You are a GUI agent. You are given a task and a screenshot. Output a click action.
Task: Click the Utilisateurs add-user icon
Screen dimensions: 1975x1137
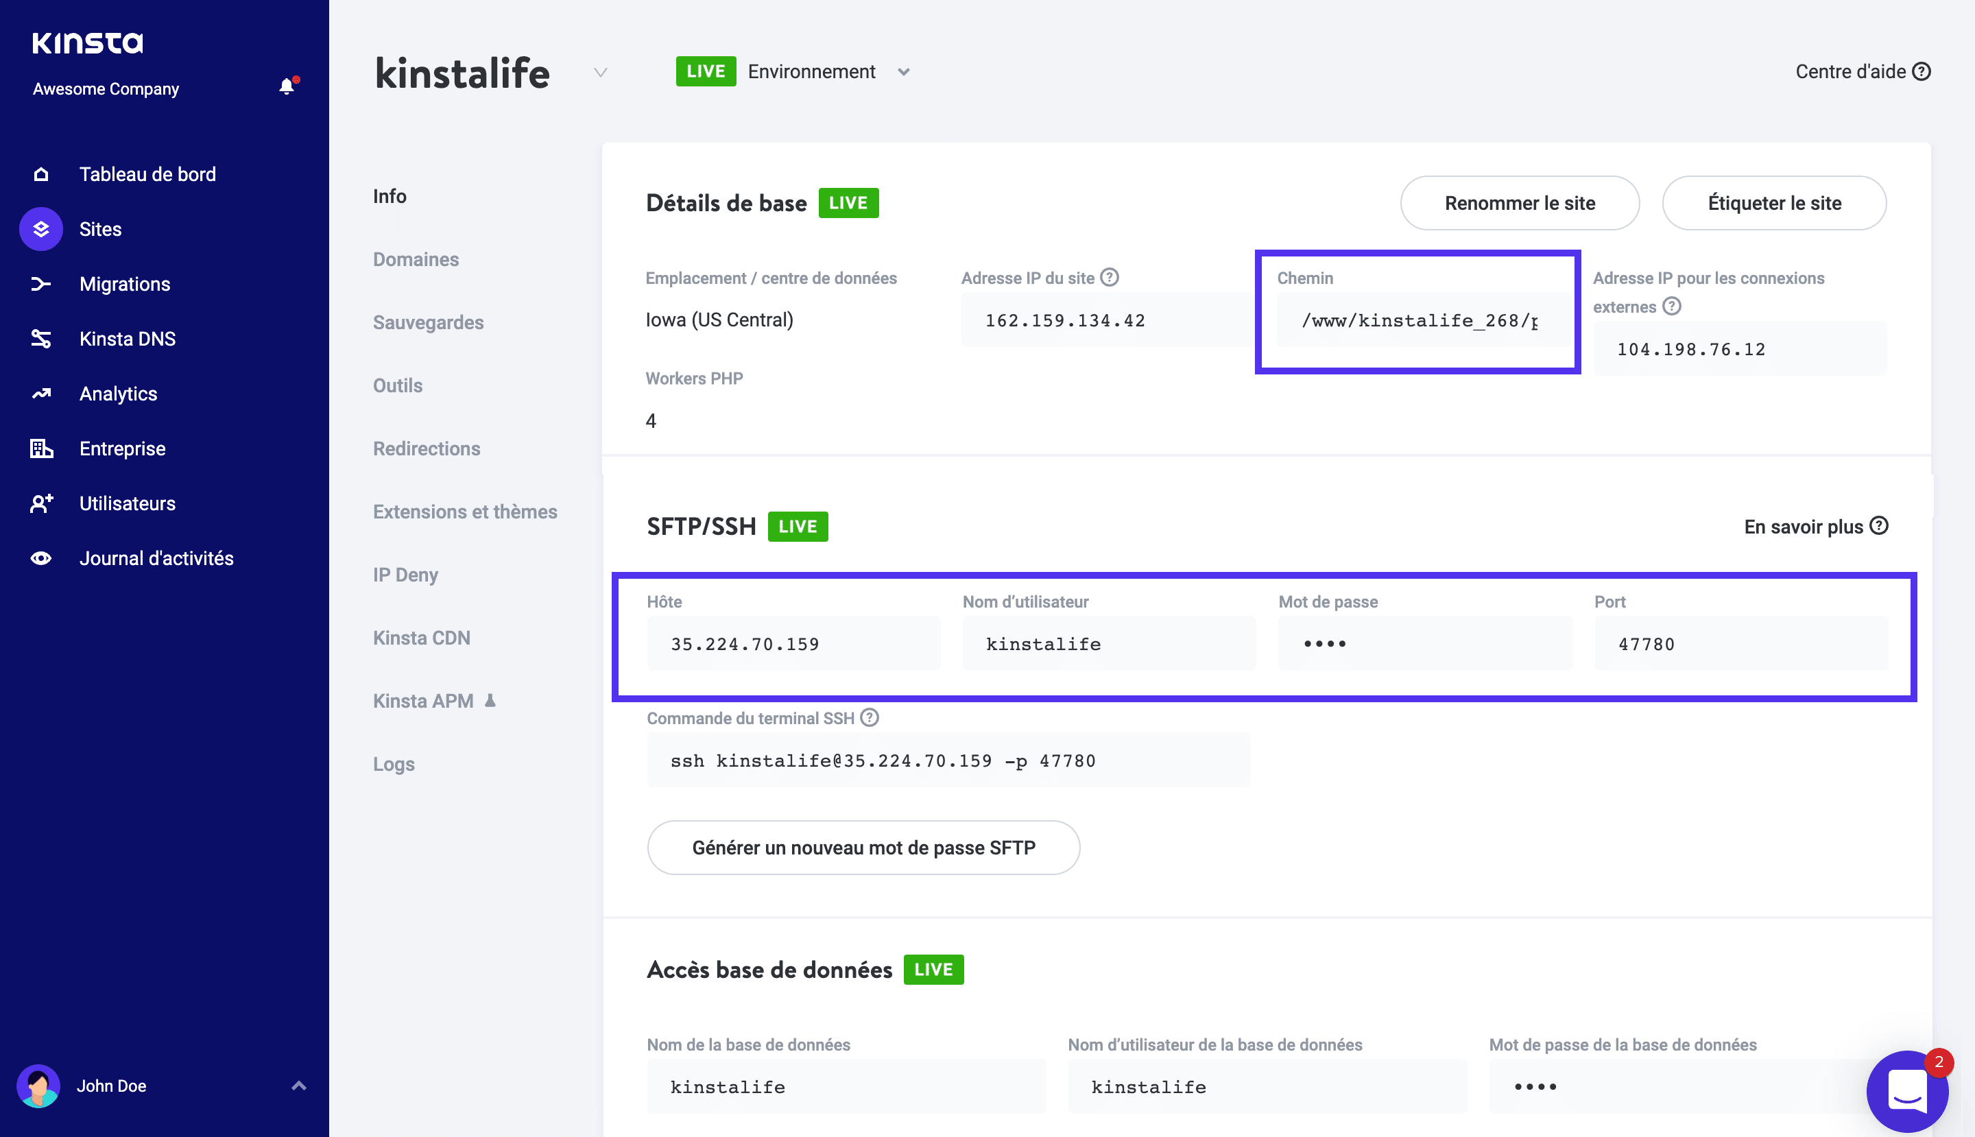41,503
